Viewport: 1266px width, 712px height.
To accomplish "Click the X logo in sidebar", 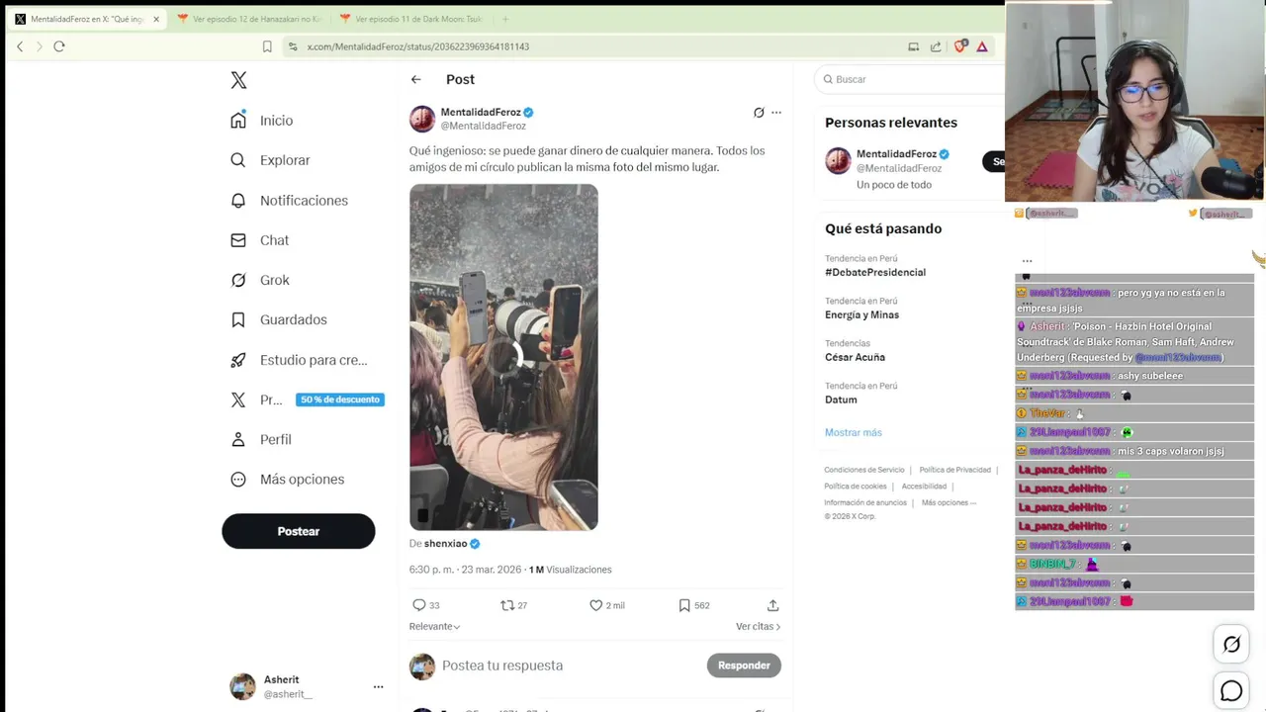I will point(238,80).
